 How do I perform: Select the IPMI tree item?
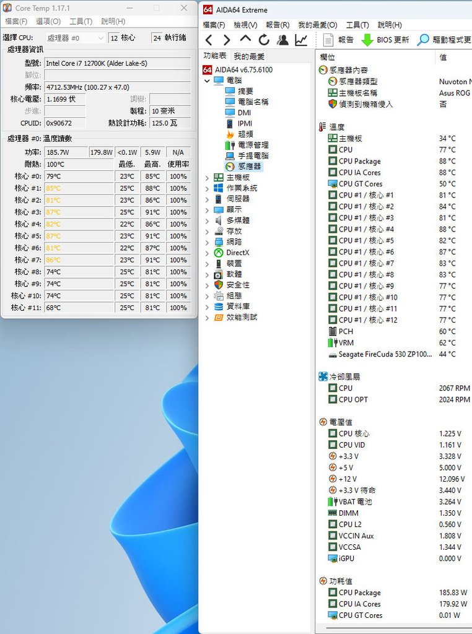(x=239, y=123)
